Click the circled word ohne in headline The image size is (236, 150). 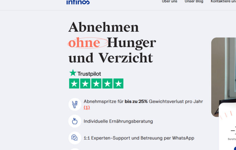[x=84, y=43]
